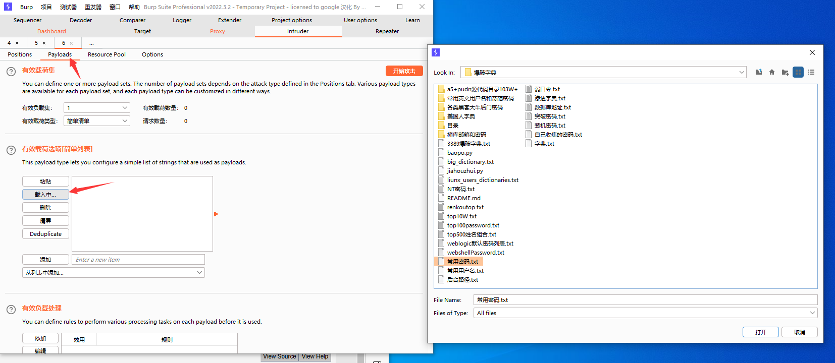The width and height of the screenshot is (835, 363).
Task: Open the 项目 menu
Action: [46, 7]
